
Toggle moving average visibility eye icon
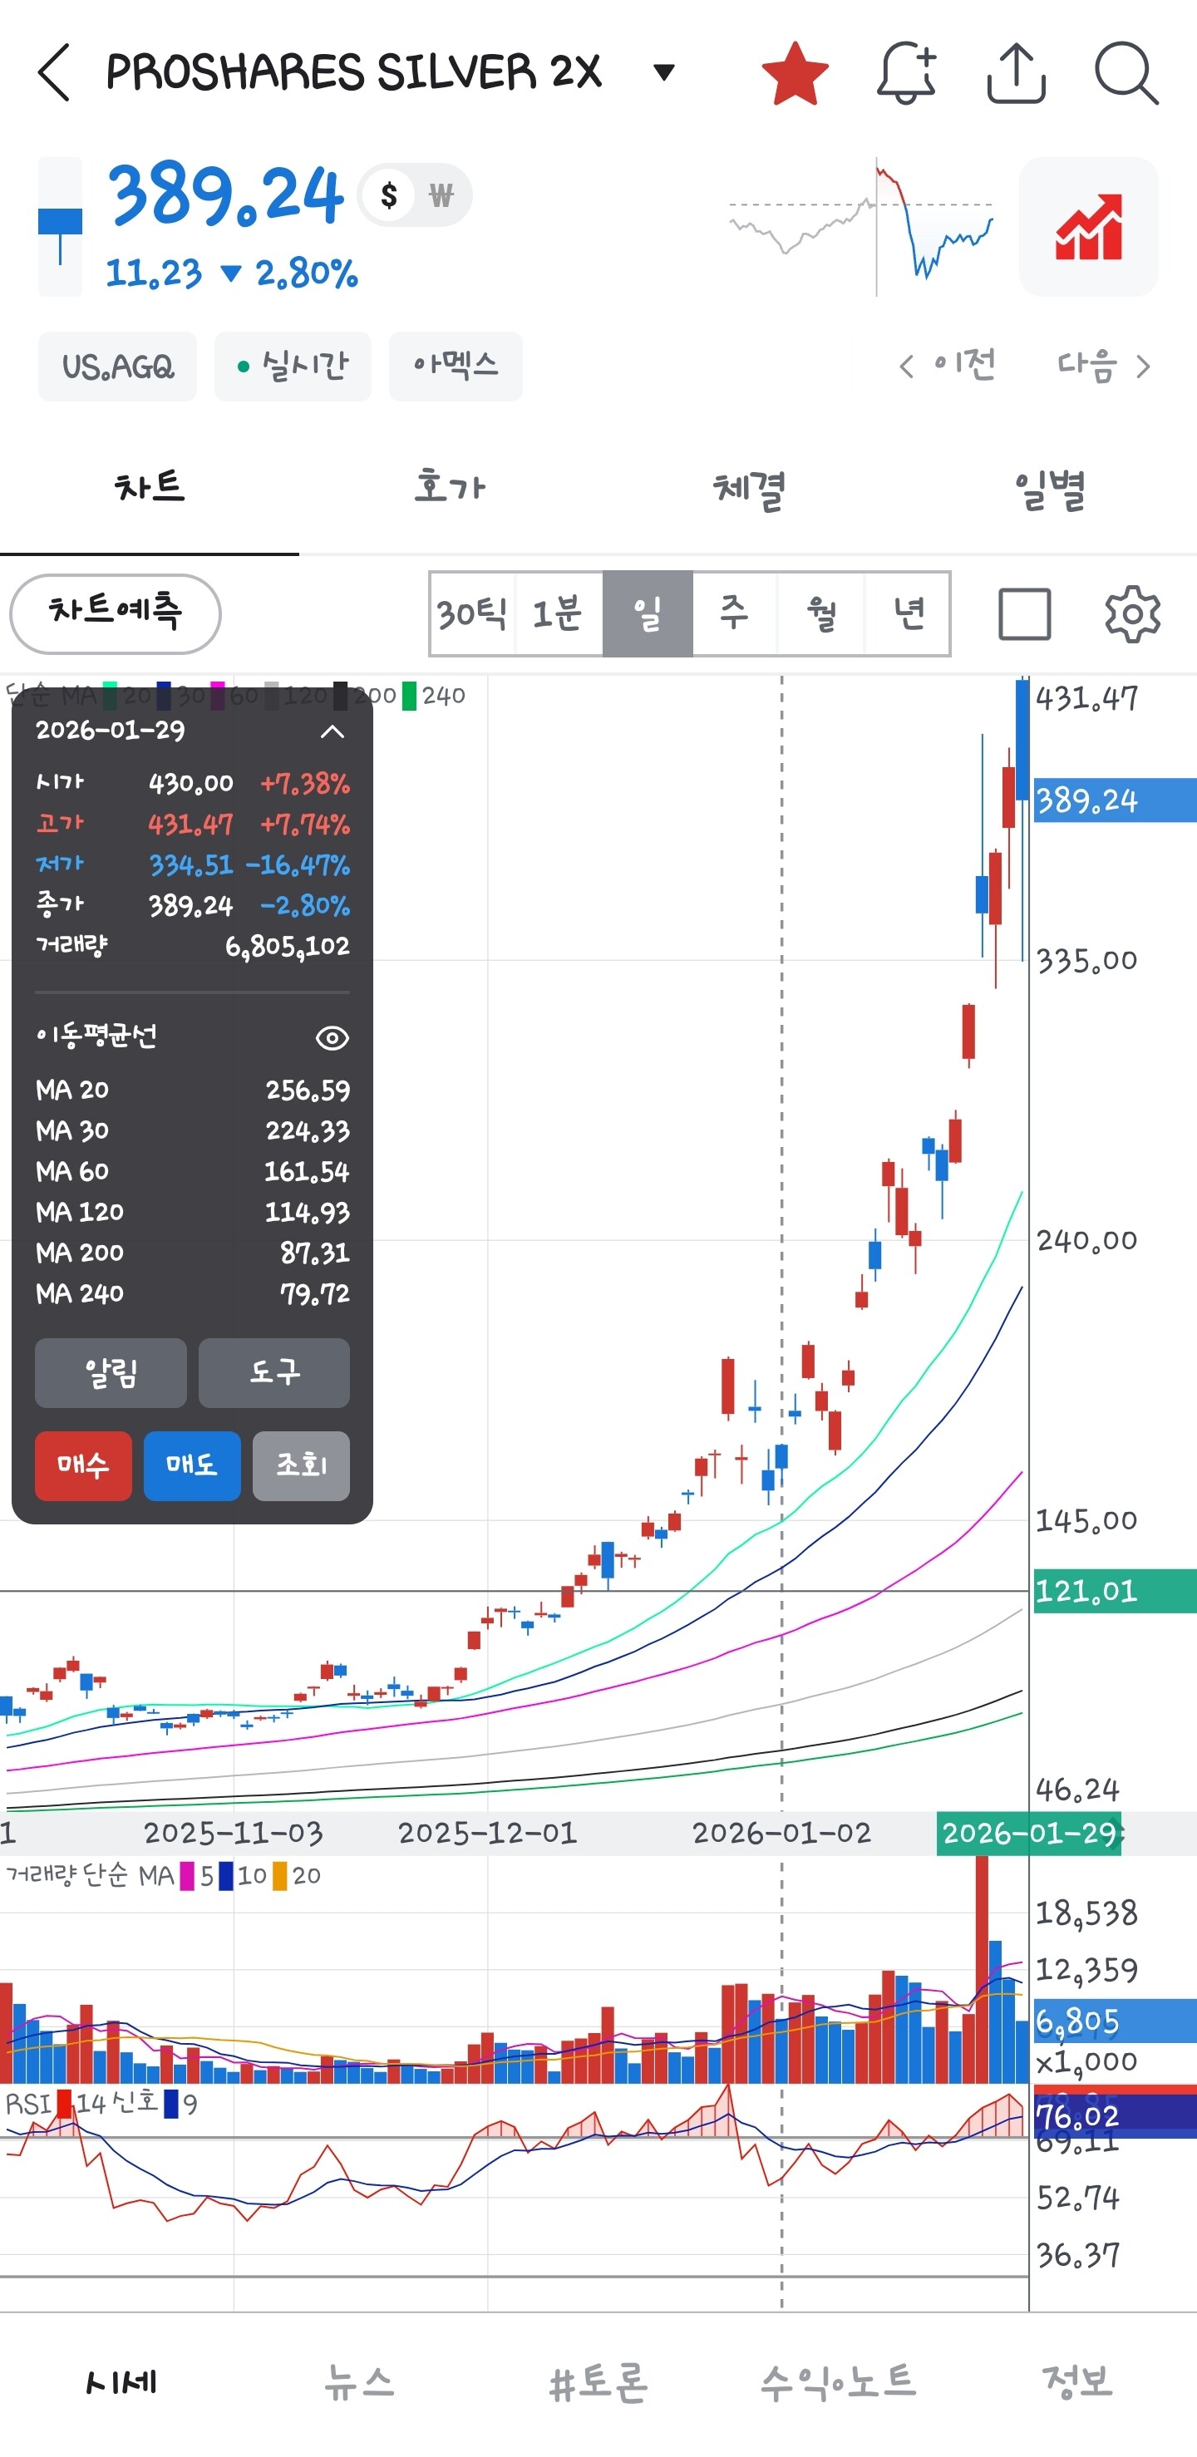tap(332, 1037)
